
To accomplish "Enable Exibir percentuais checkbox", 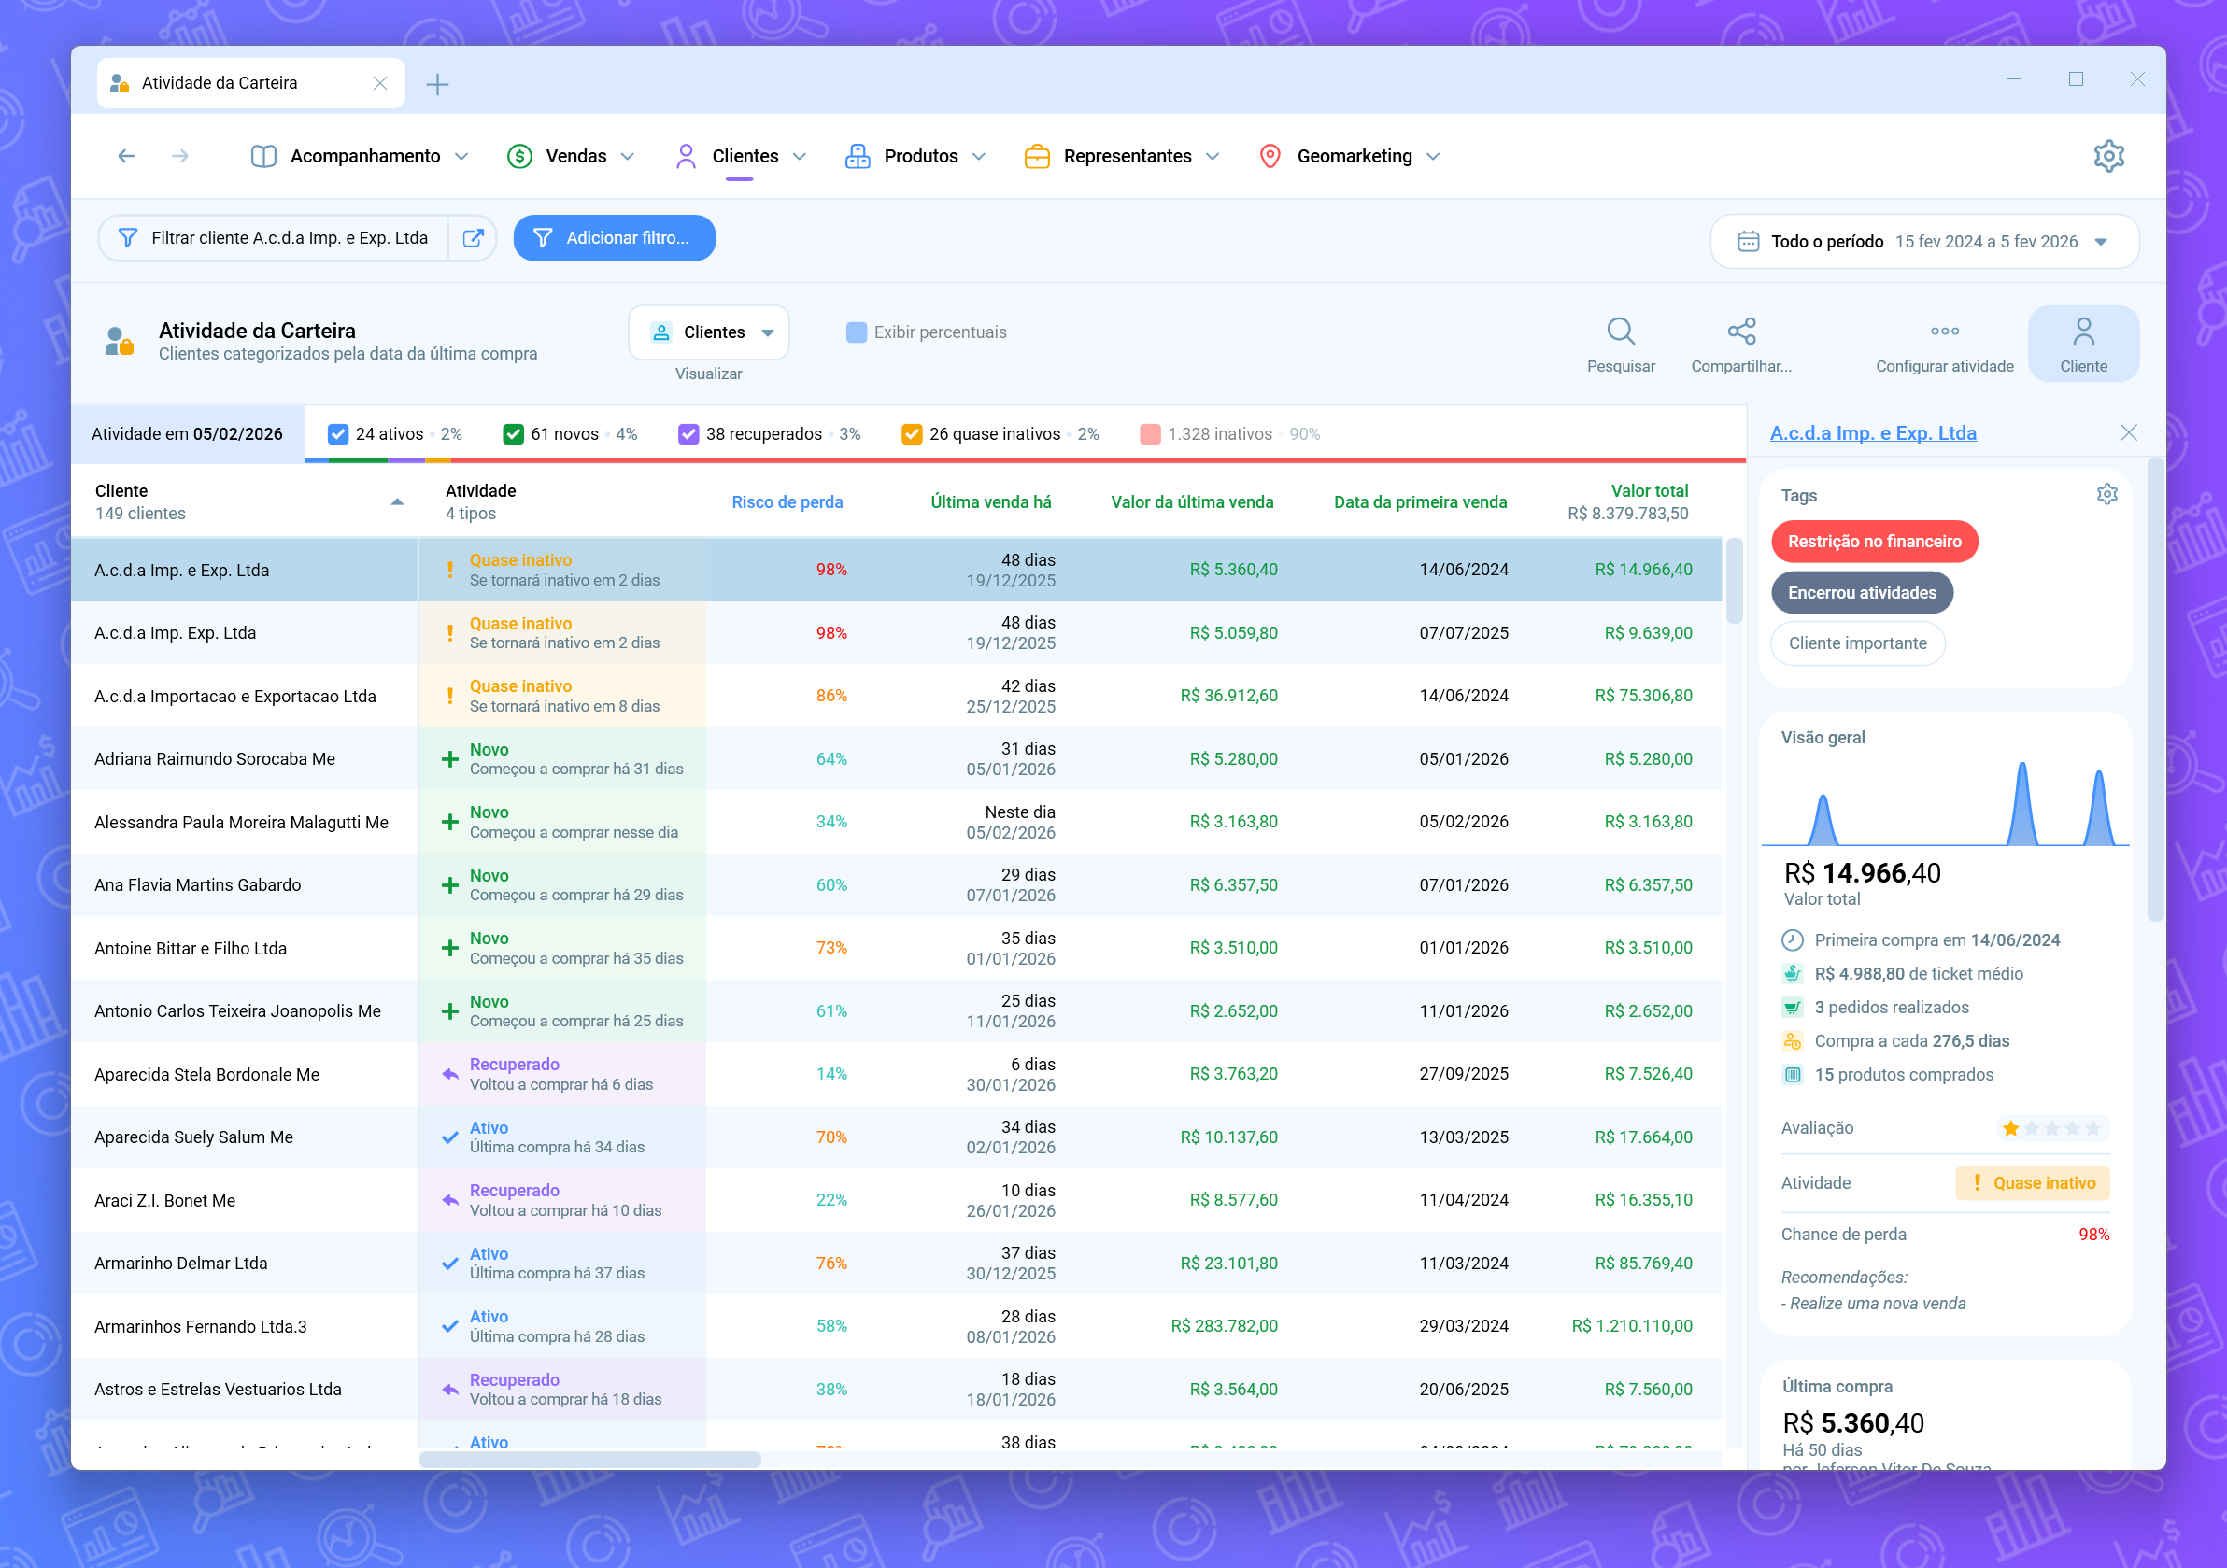I will [857, 332].
